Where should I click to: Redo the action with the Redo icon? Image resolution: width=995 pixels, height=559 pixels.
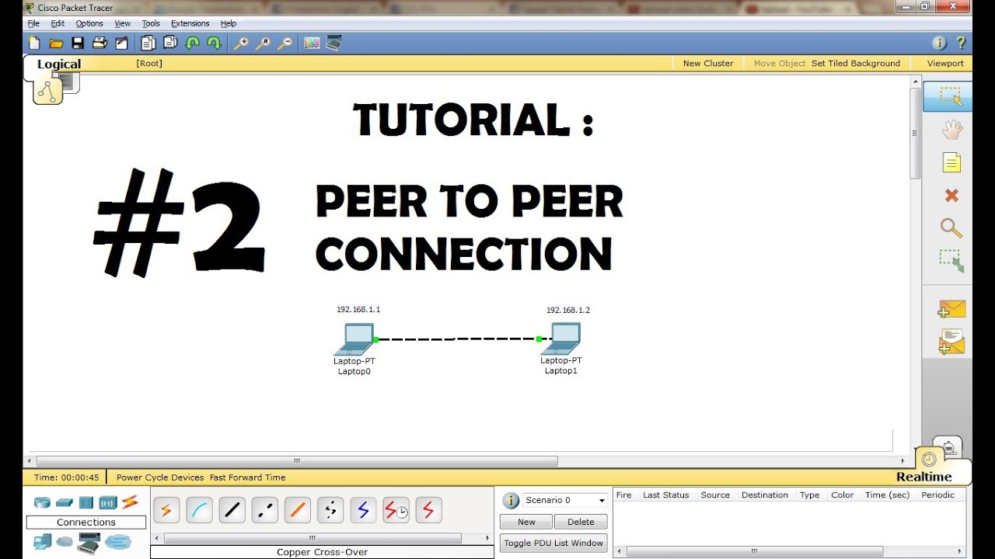click(214, 43)
